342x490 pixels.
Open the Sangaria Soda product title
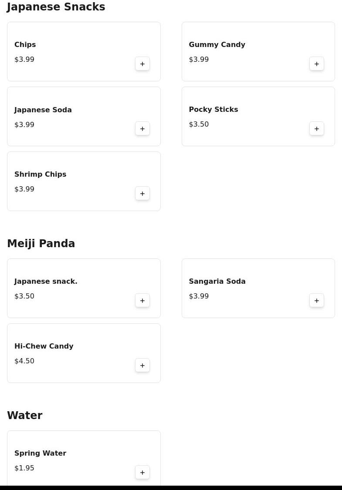click(217, 282)
